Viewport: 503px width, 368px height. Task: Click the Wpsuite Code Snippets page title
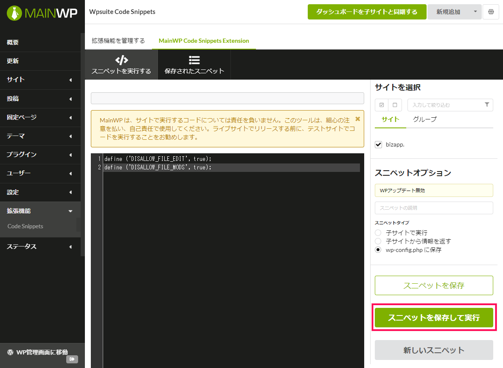(x=122, y=12)
